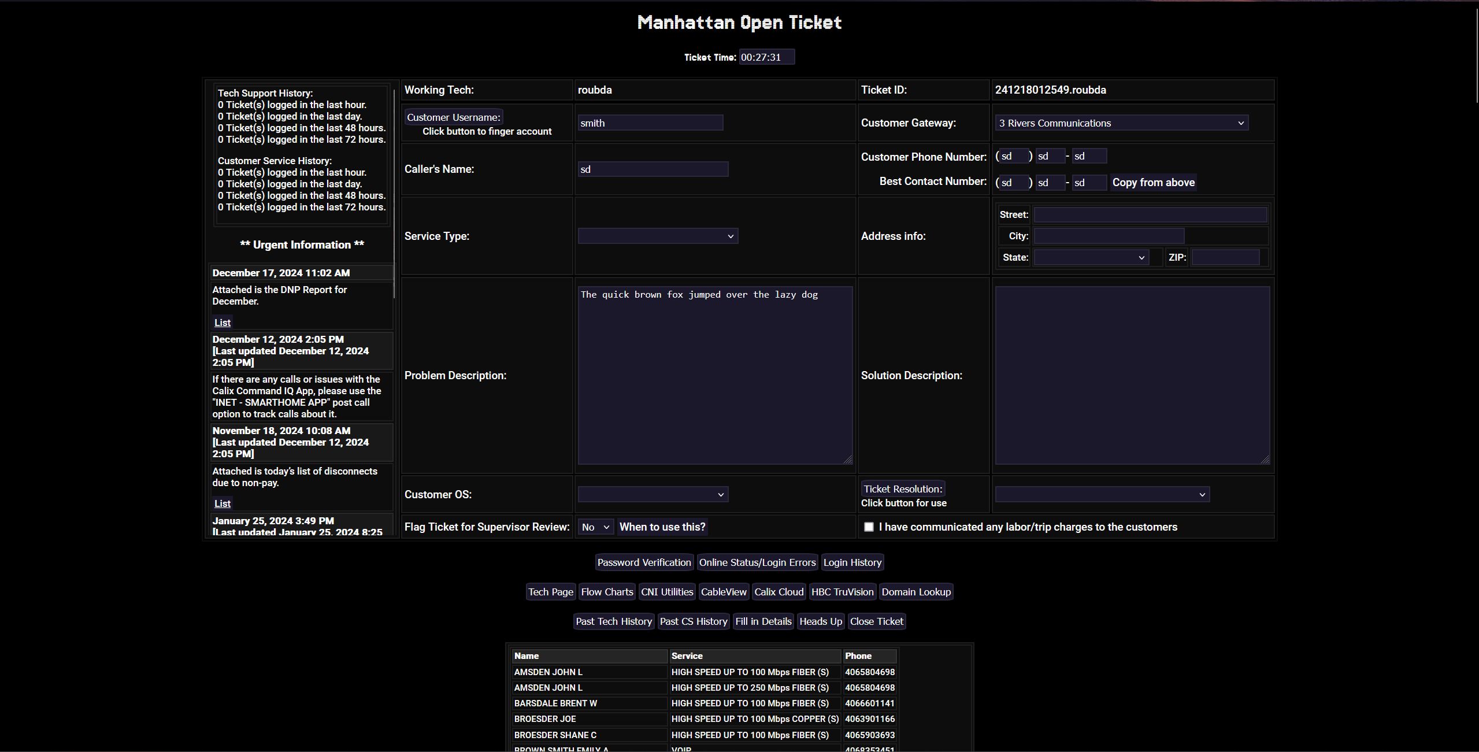Screen dimensions: 1479x752
Task: Click the Best Contact Number last digits field
Action: tap(1089, 183)
